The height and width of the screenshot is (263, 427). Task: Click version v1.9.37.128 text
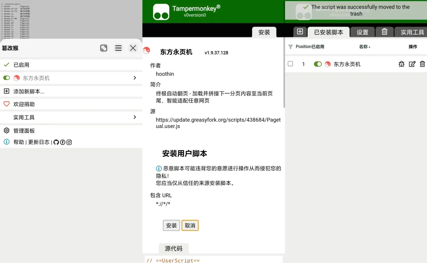click(217, 53)
